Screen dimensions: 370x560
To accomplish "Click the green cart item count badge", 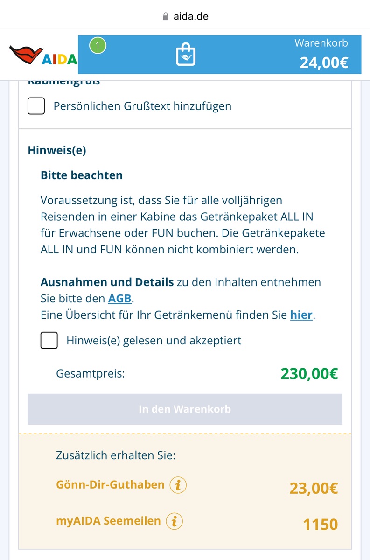I will 98,46.
